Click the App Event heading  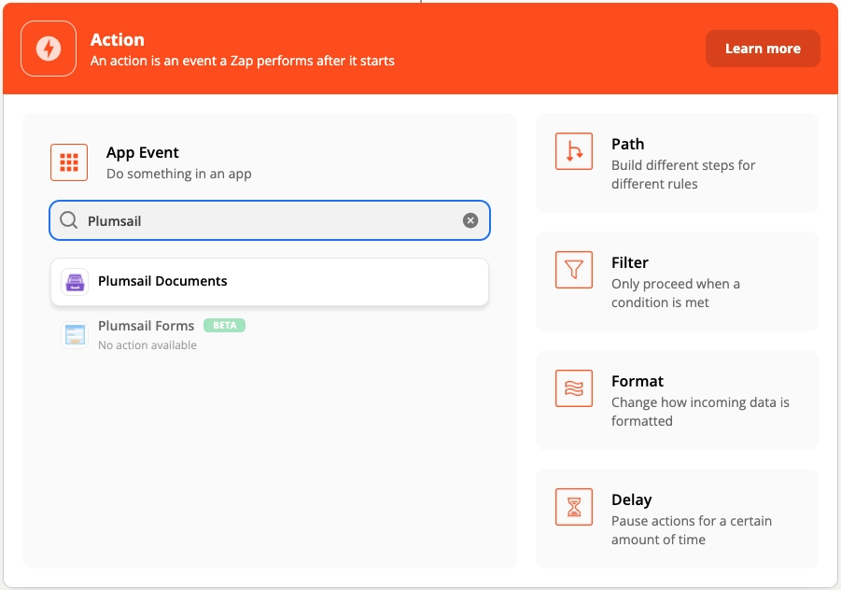tap(143, 153)
